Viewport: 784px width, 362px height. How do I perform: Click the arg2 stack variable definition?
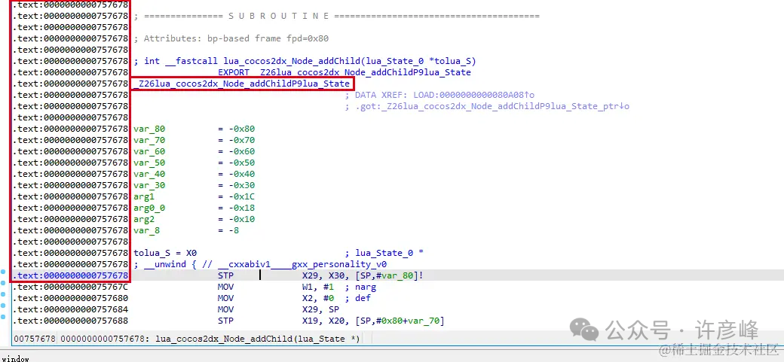144,219
